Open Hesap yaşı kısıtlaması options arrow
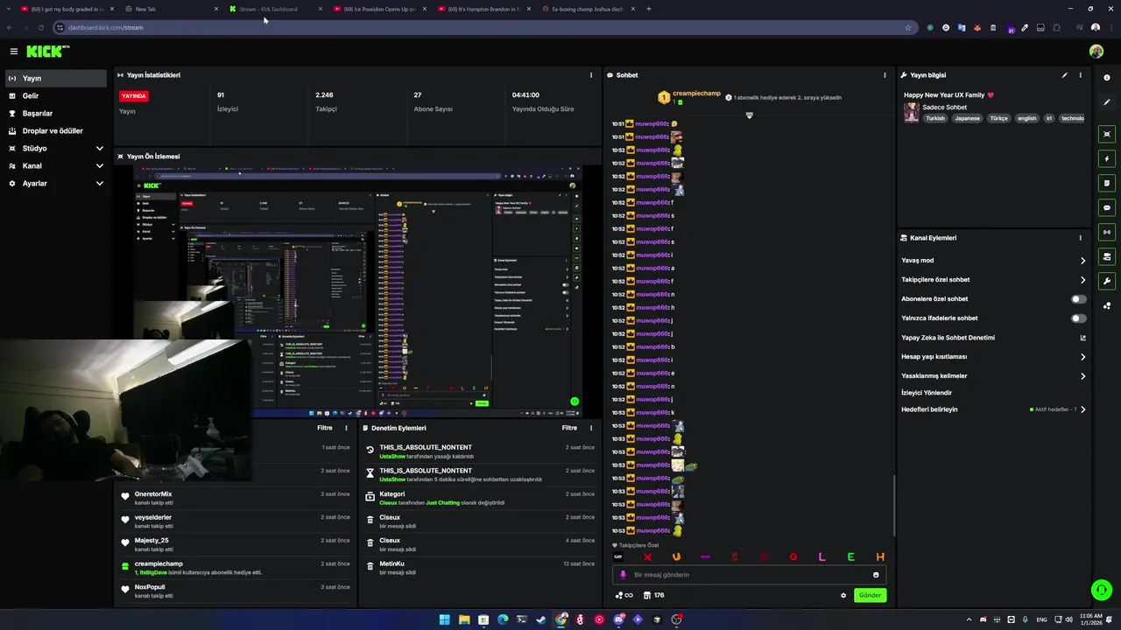This screenshot has width=1121, height=630. (1082, 357)
